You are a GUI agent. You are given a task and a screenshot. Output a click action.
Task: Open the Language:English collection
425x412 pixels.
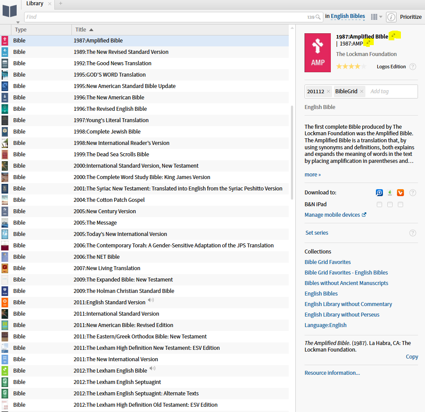pos(325,325)
